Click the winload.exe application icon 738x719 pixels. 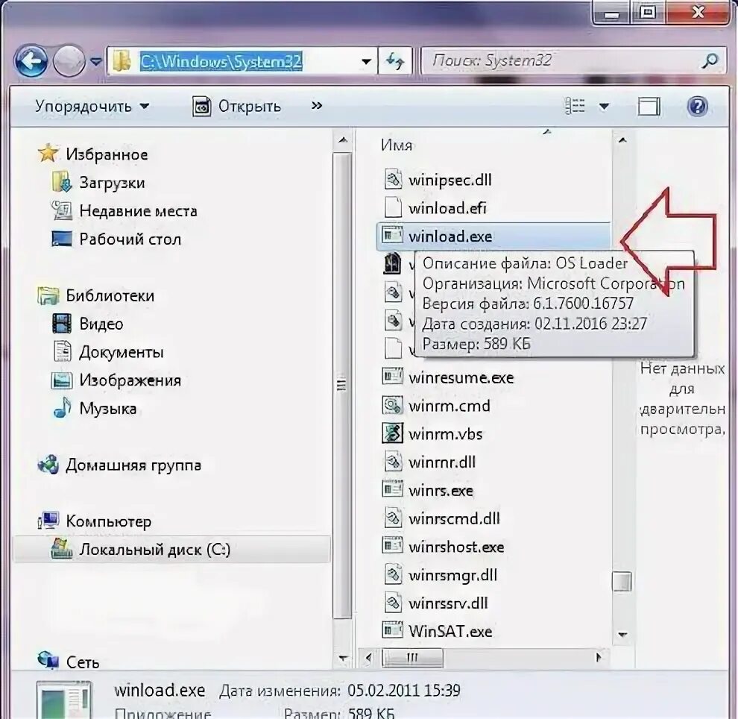point(392,235)
